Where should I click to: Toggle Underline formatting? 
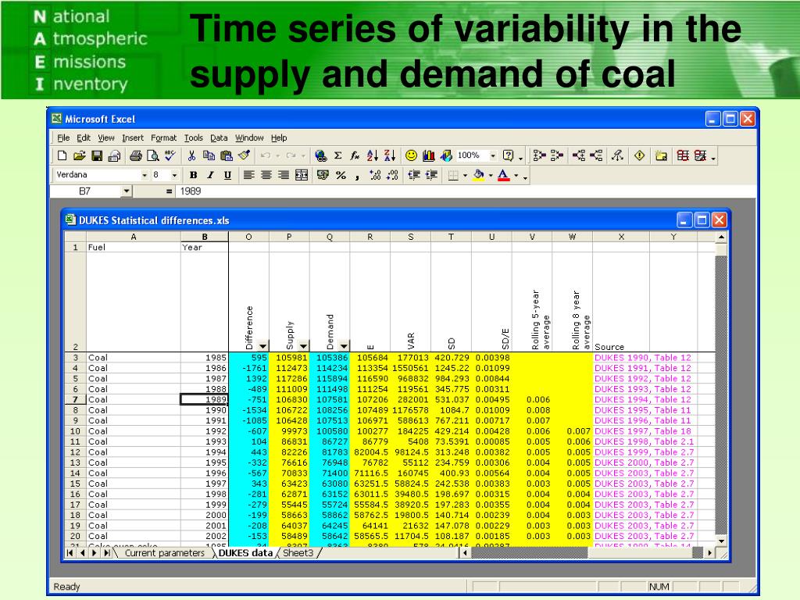coord(227,175)
